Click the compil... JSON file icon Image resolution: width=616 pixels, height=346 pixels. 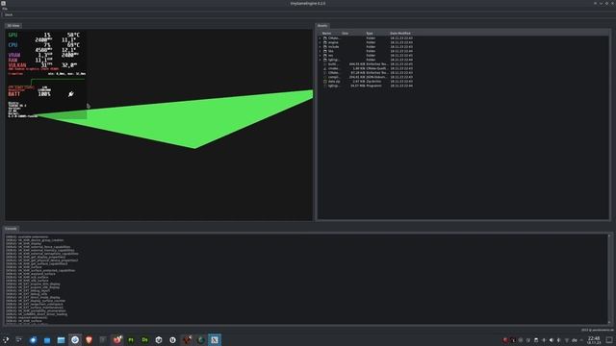325,77
